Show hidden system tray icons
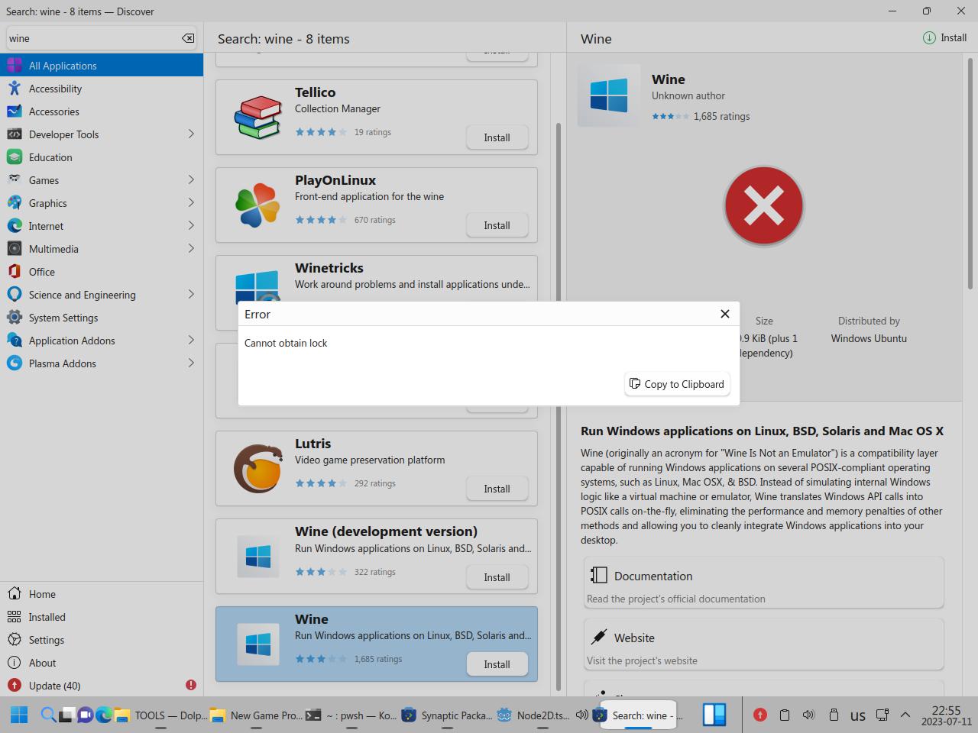978x733 pixels. click(905, 715)
